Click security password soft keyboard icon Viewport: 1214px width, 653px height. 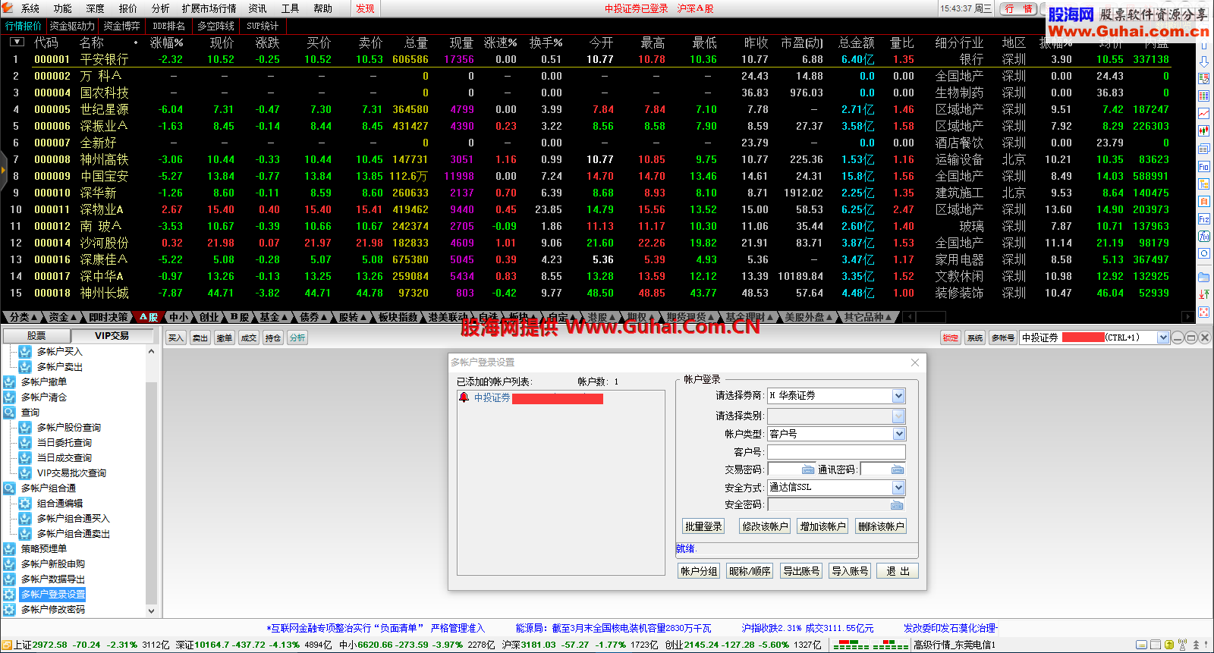[898, 505]
